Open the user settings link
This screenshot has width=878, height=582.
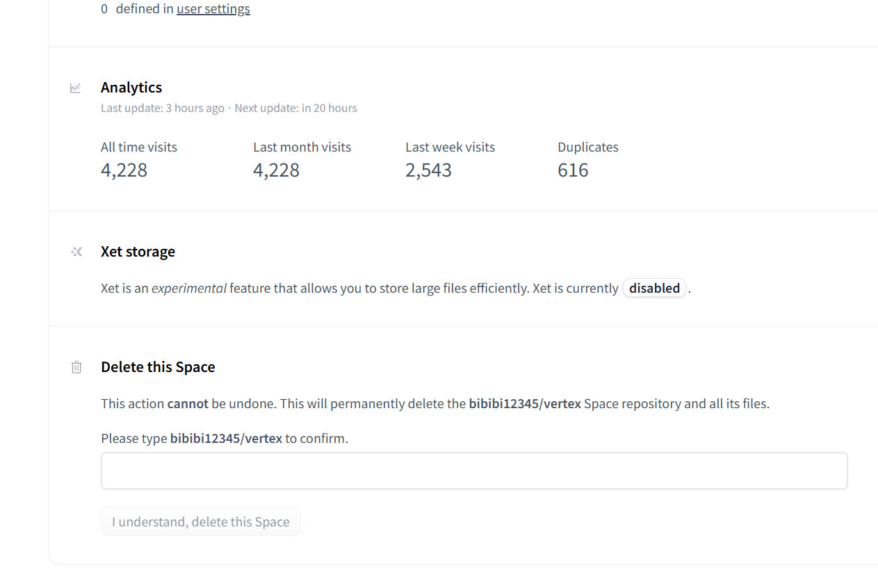[213, 9]
